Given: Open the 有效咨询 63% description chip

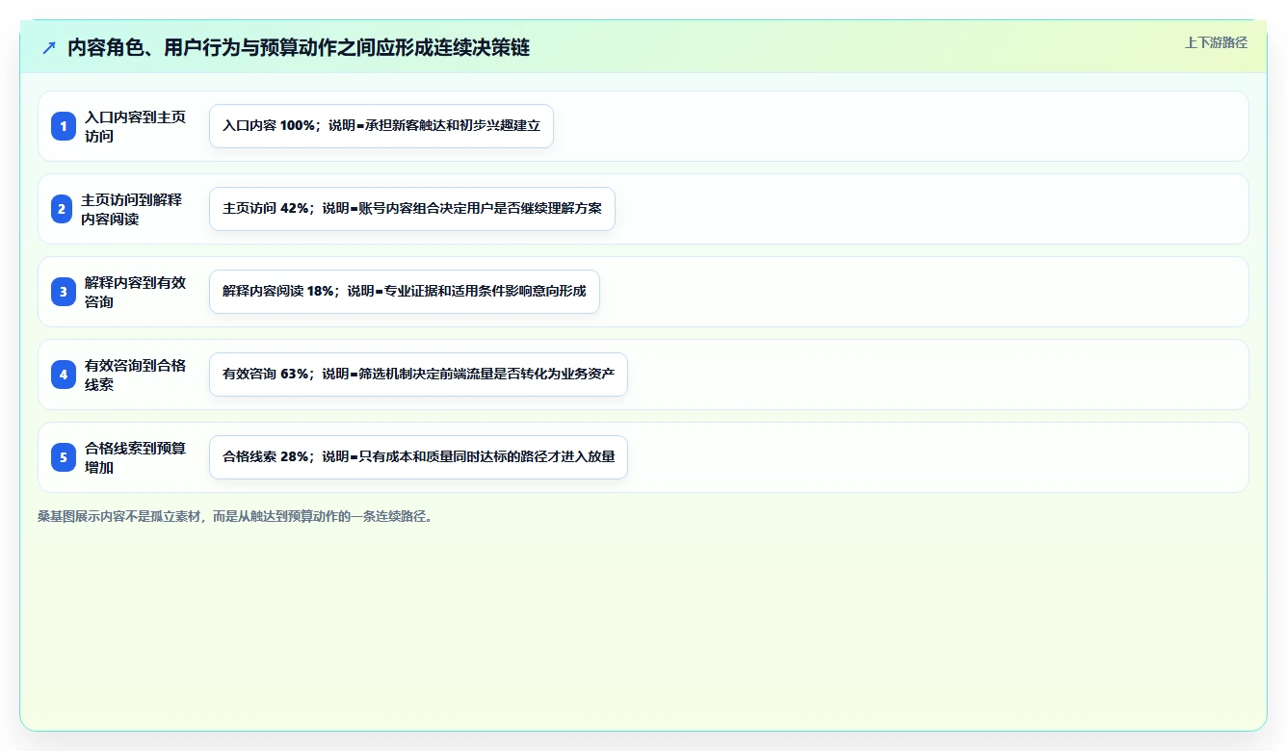Looking at the screenshot, I should coord(418,375).
